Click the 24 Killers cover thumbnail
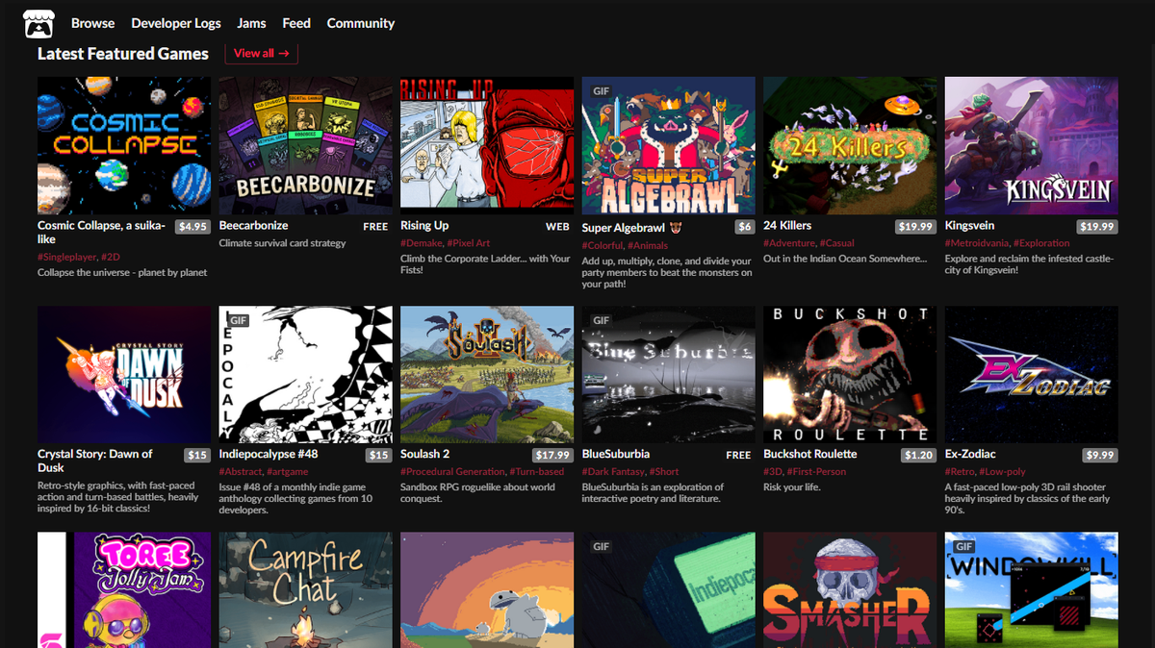 (849, 145)
